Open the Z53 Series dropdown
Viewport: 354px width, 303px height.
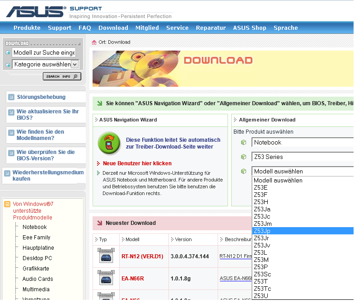pyautogui.click(x=303, y=157)
